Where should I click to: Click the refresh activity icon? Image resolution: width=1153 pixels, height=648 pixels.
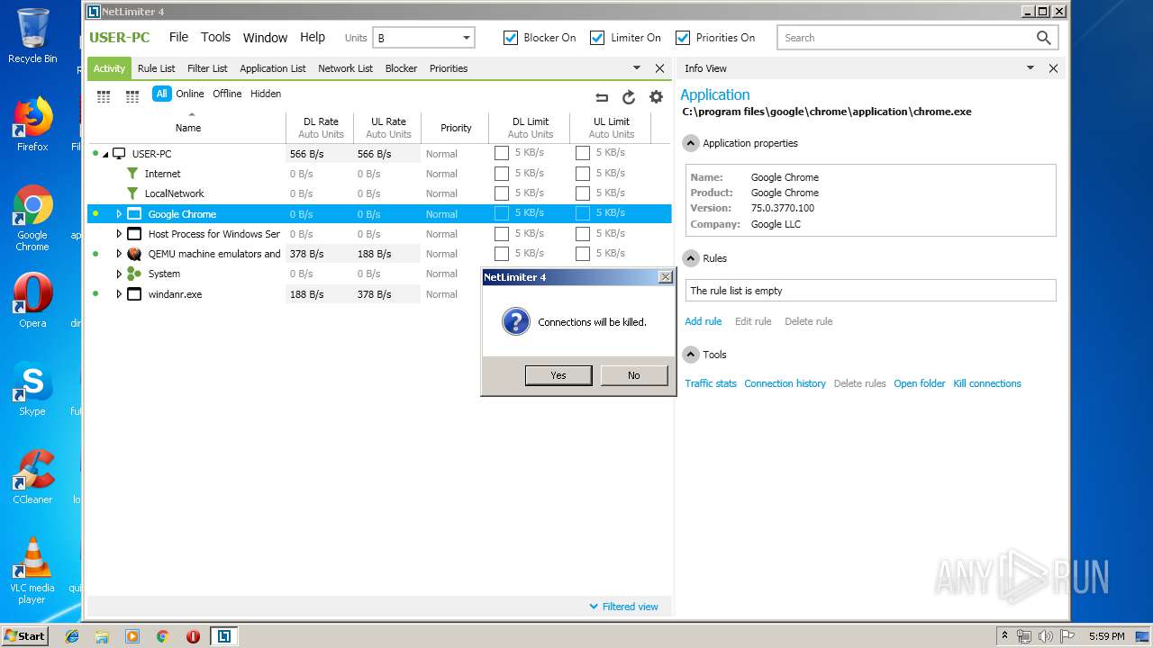[x=629, y=97]
